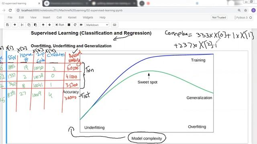The height and width of the screenshot is (144, 257).
Task: Move selected cell down arrow
Action: (x=49, y=25)
